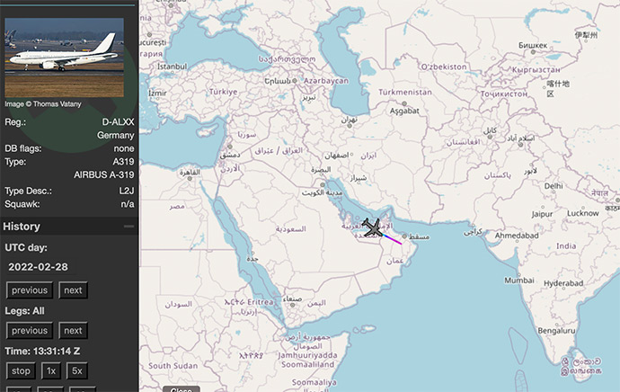
Task: Click the airplane icon on the map
Action: pos(373,229)
